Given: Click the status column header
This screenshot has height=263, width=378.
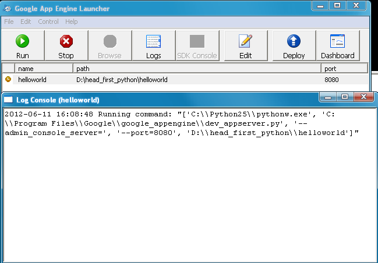Looking at the screenshot, I should pos(8,69).
